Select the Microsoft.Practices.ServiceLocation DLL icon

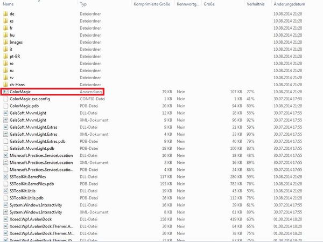point(6,155)
